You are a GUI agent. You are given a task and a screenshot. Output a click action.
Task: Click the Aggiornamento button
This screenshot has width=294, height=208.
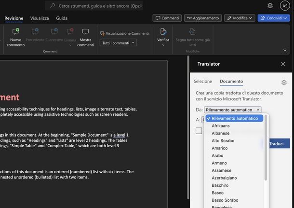coord(203,18)
